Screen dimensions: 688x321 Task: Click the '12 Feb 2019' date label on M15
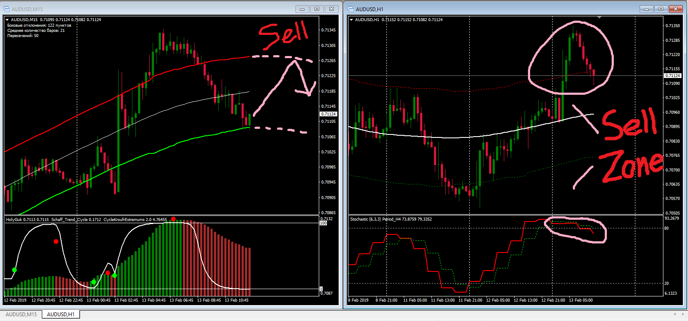point(15,300)
